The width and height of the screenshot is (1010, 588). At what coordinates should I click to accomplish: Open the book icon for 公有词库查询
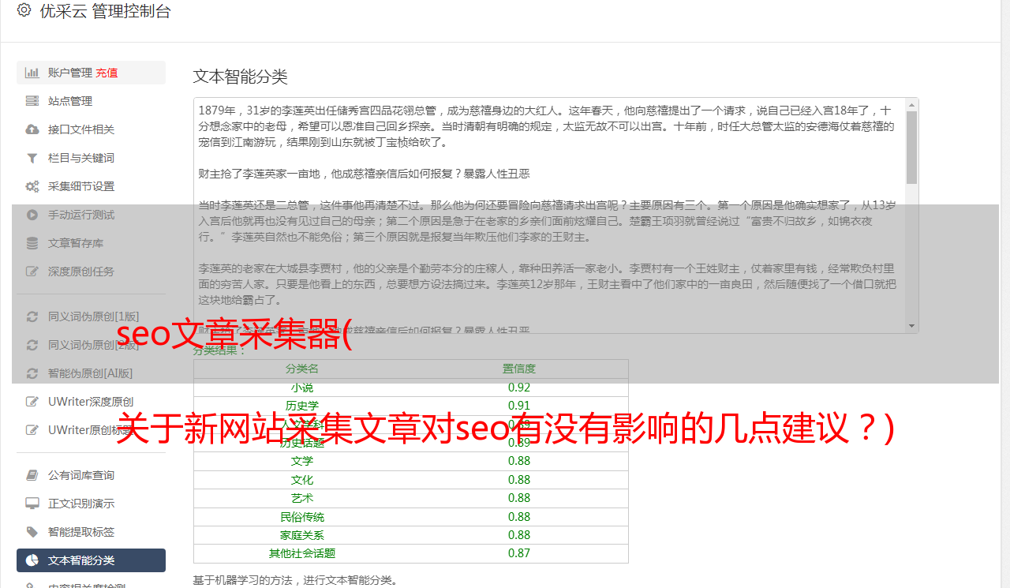tap(32, 475)
